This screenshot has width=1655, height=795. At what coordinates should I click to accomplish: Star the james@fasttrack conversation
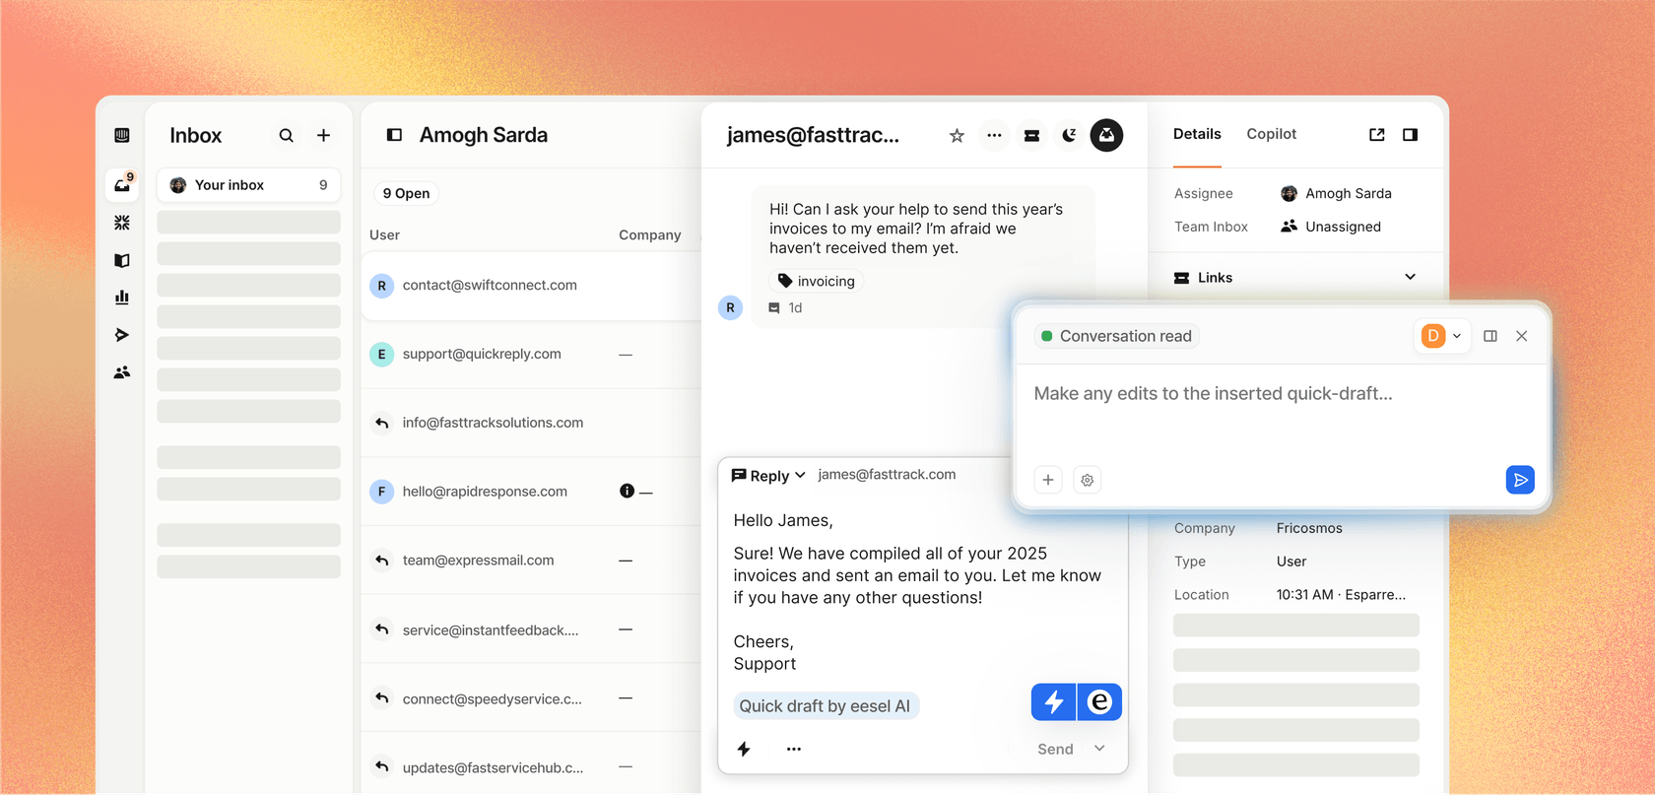pos(957,136)
